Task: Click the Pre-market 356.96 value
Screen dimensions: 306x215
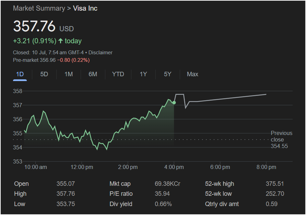Action: tap(34, 60)
